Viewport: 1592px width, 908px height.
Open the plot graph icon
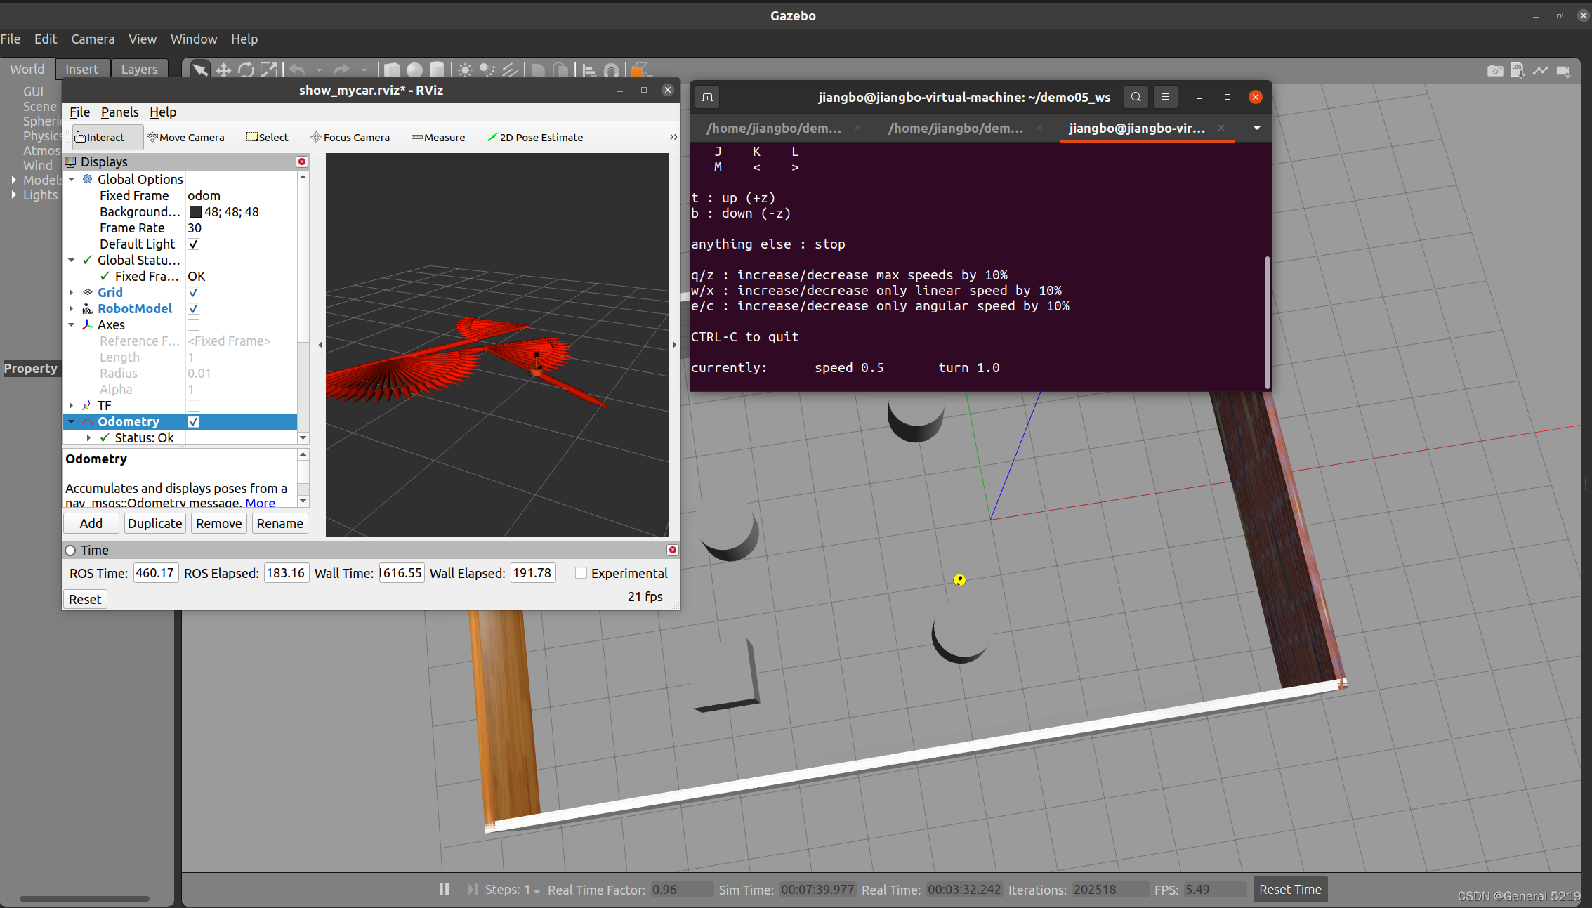tap(1540, 70)
